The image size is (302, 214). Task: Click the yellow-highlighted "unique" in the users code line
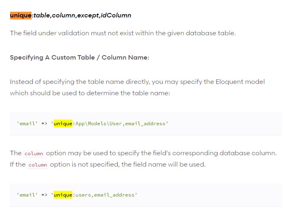pos(63,195)
